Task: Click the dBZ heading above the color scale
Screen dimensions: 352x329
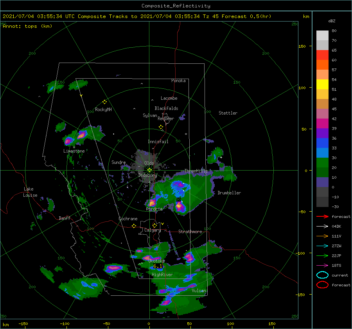Action: coord(332,21)
